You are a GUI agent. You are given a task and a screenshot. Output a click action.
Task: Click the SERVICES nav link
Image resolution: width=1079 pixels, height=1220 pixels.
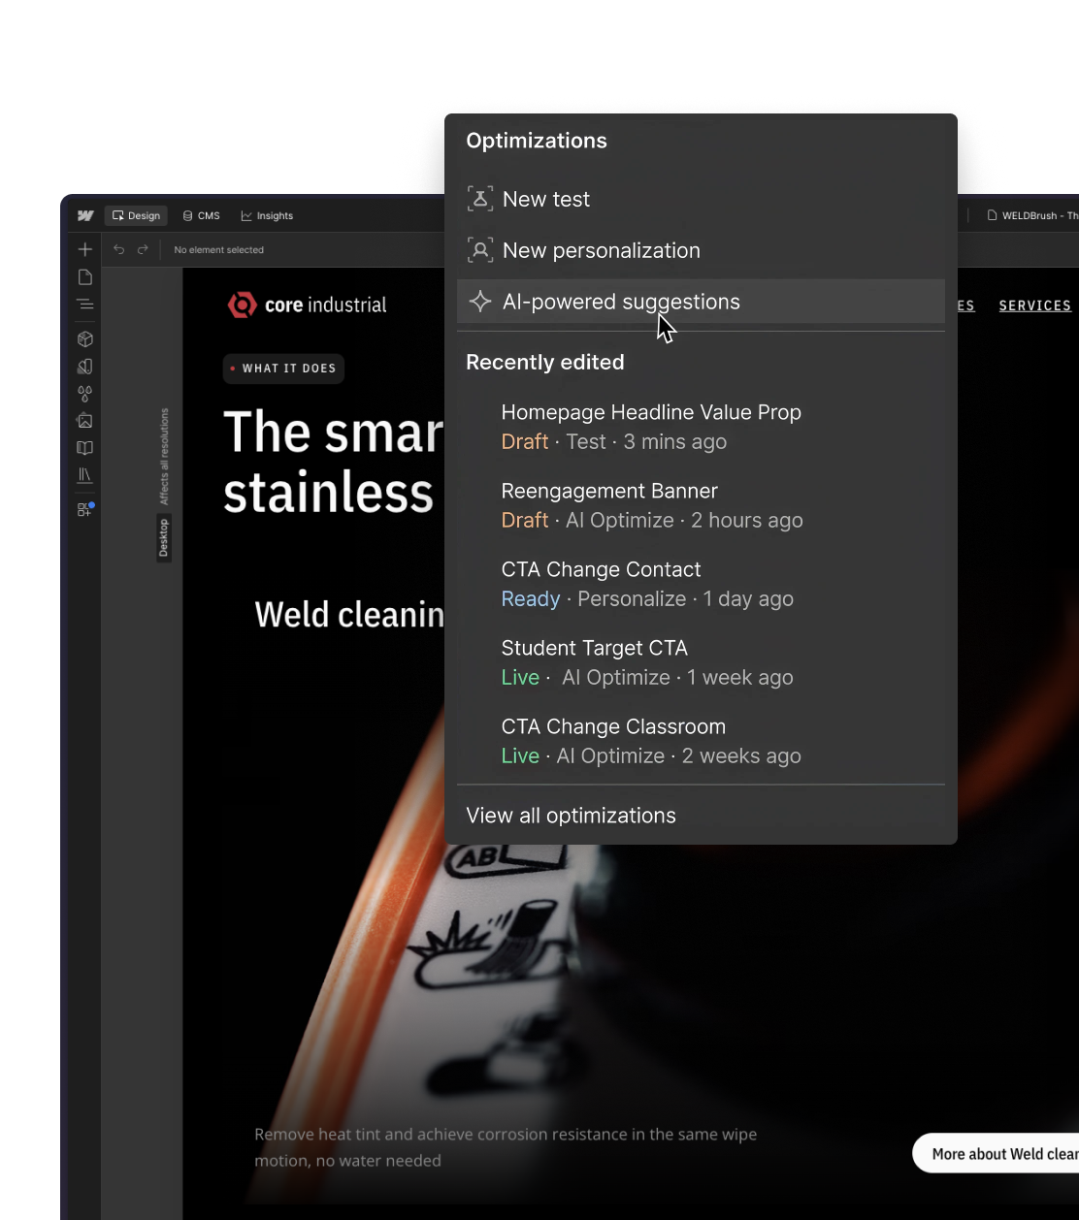tap(1034, 305)
